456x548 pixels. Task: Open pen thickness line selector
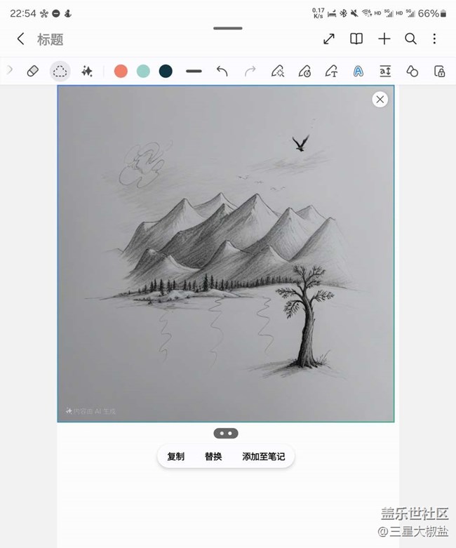(194, 72)
